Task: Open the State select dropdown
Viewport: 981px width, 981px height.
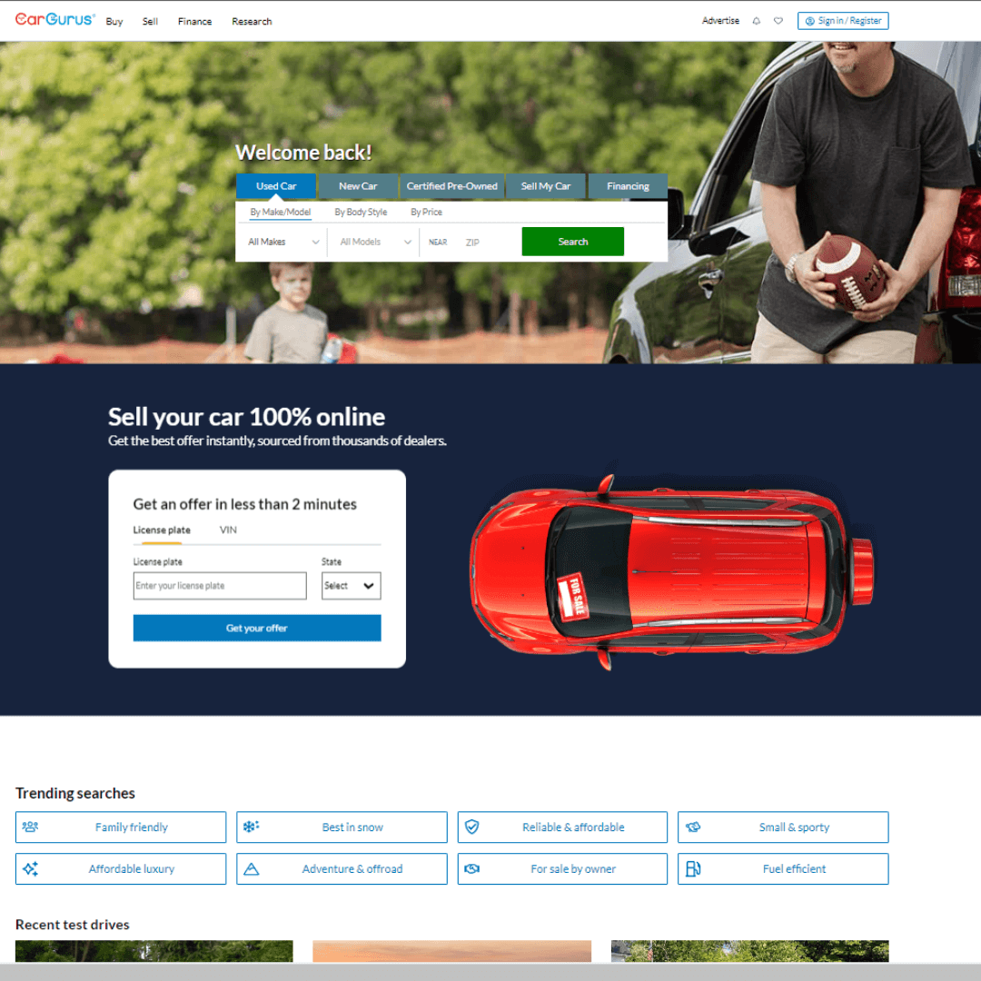Action: pos(351,586)
